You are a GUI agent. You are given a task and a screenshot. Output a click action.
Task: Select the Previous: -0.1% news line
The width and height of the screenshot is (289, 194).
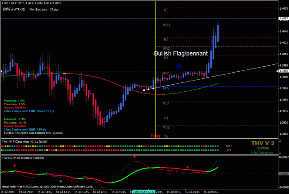[x=15, y=123]
